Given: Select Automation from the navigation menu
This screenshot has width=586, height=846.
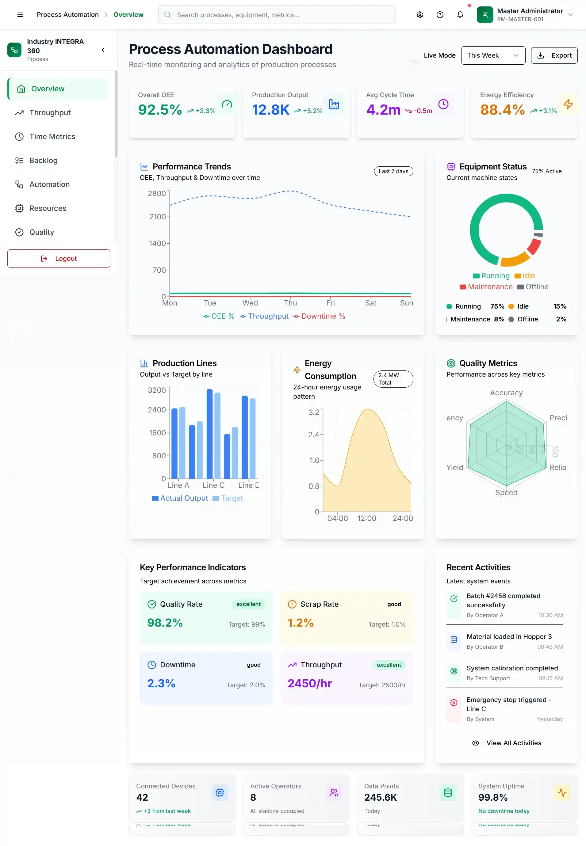Looking at the screenshot, I should point(49,184).
